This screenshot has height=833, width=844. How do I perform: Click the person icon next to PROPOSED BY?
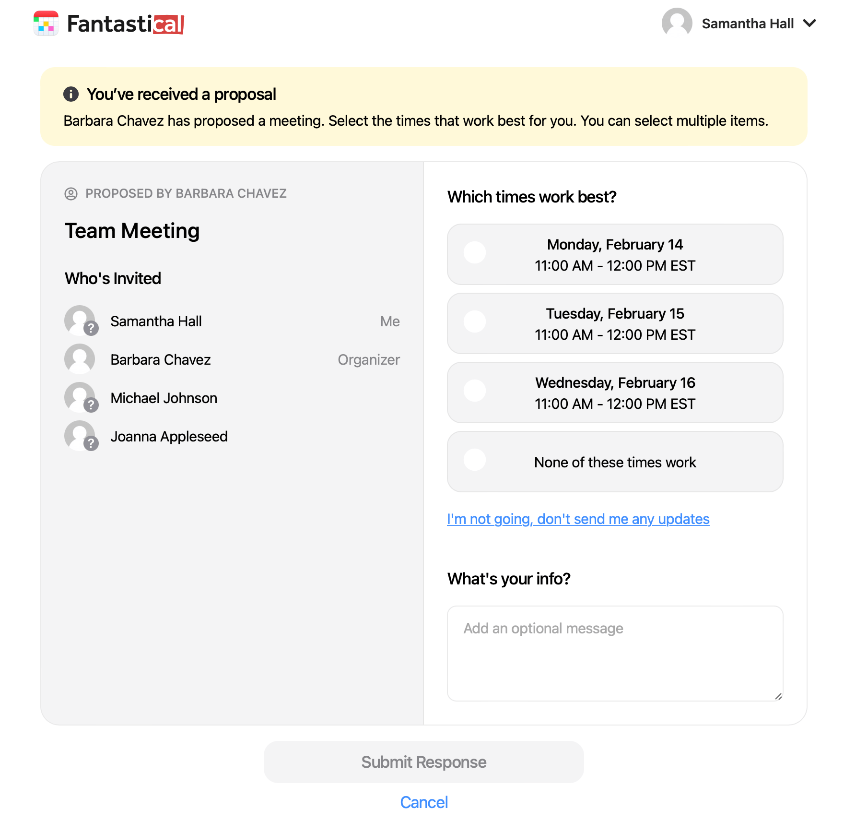tap(71, 193)
